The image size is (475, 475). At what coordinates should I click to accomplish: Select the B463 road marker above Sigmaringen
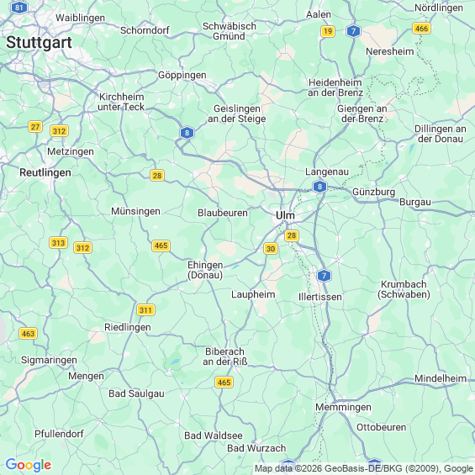coord(29,334)
